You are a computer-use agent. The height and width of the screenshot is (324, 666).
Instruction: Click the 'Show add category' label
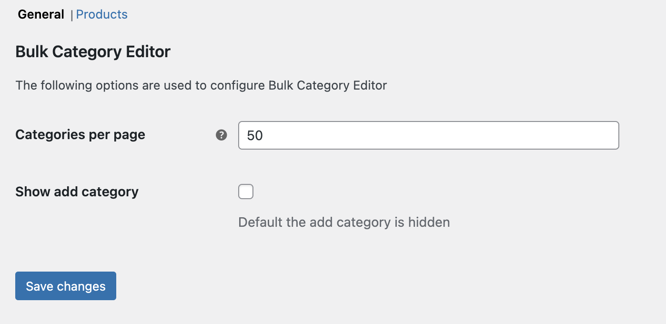coord(77,192)
